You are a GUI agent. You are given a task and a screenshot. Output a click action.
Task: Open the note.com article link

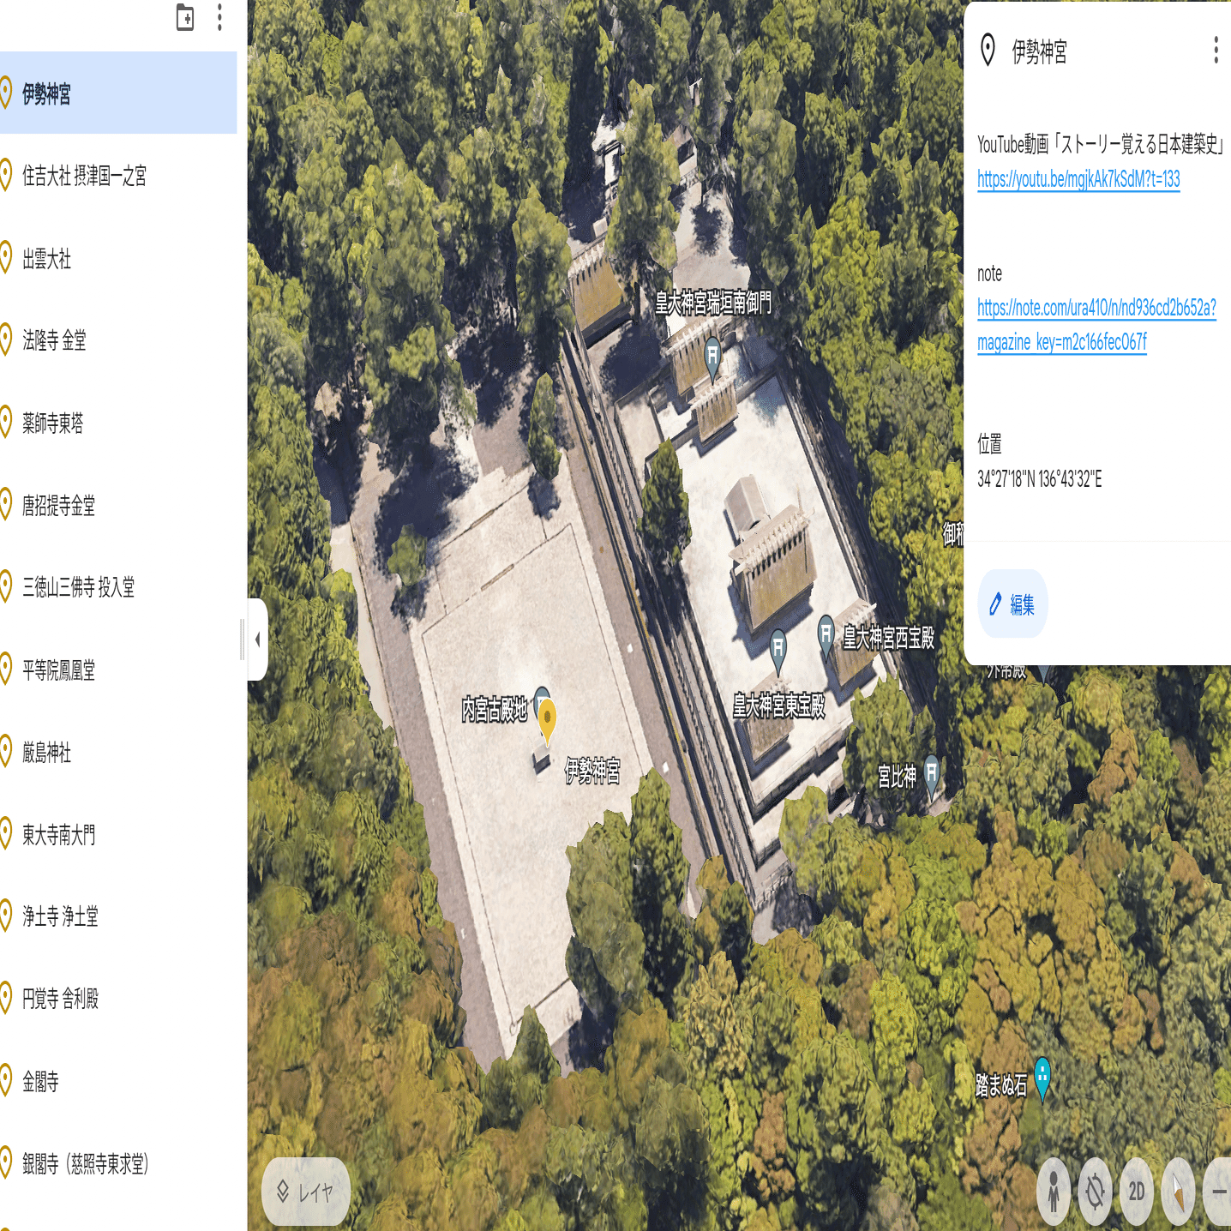tap(1096, 325)
